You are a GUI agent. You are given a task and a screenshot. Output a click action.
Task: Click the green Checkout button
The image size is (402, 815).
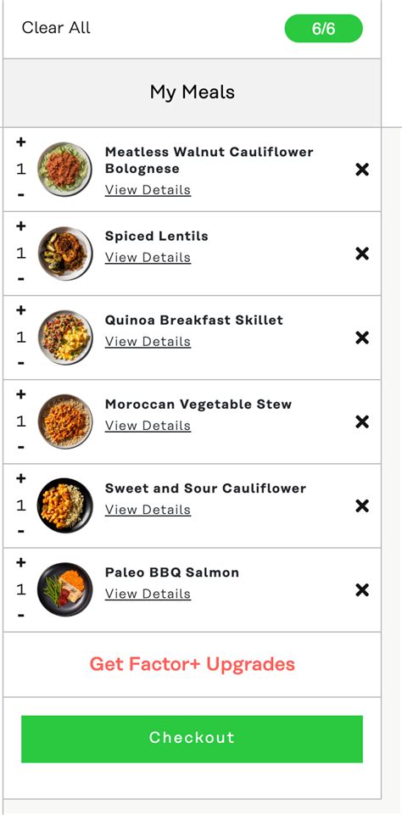click(192, 739)
